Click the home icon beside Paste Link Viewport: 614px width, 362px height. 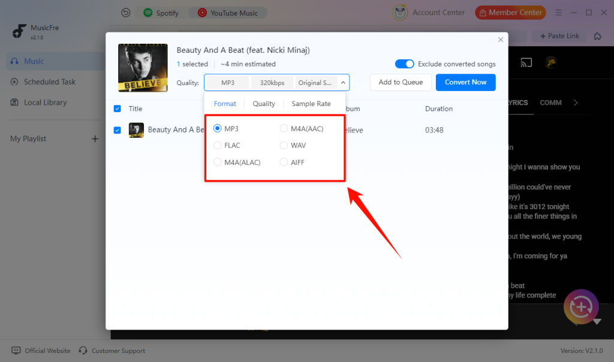pyautogui.click(x=598, y=36)
